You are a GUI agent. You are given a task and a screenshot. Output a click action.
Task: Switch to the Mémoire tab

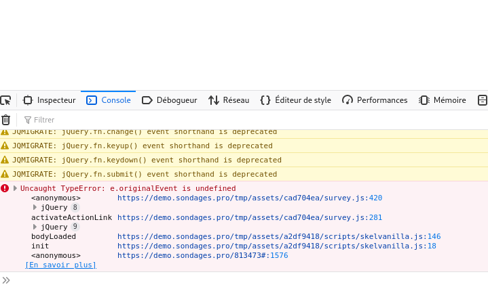(443, 100)
